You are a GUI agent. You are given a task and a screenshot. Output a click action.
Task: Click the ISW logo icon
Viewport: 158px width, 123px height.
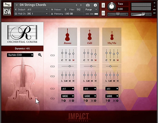click(7, 11)
